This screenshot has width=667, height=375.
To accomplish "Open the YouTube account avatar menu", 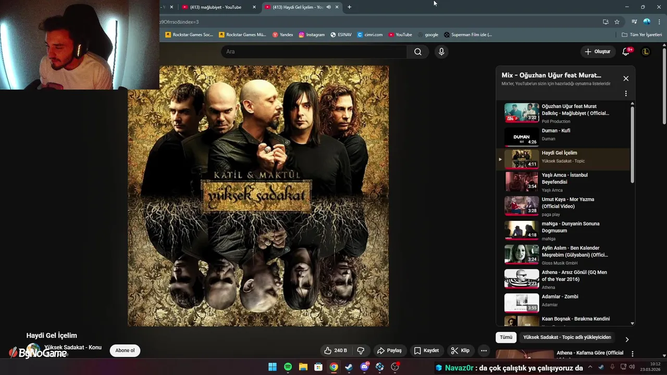I will [x=646, y=52].
